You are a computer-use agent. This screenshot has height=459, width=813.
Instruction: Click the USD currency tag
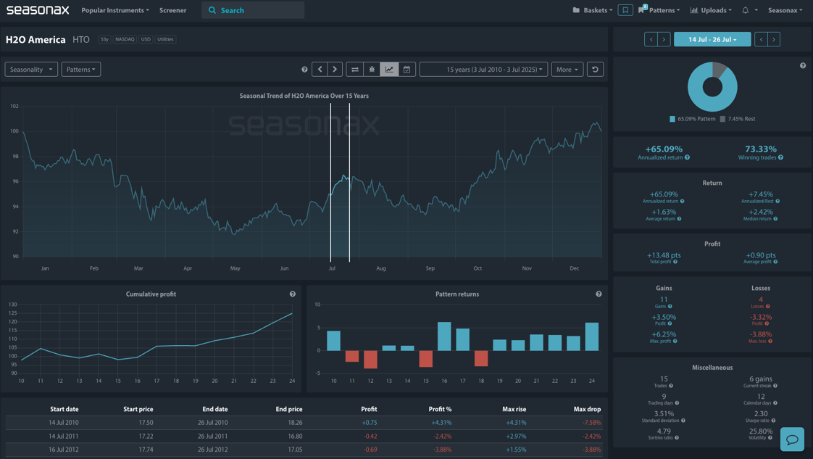[146, 39]
